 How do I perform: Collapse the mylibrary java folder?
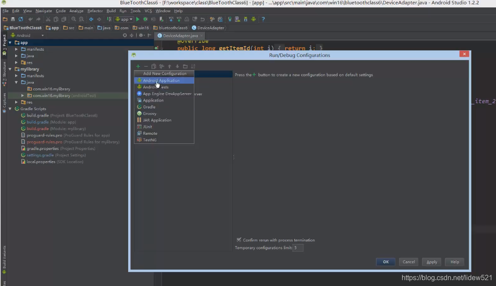tap(16, 82)
